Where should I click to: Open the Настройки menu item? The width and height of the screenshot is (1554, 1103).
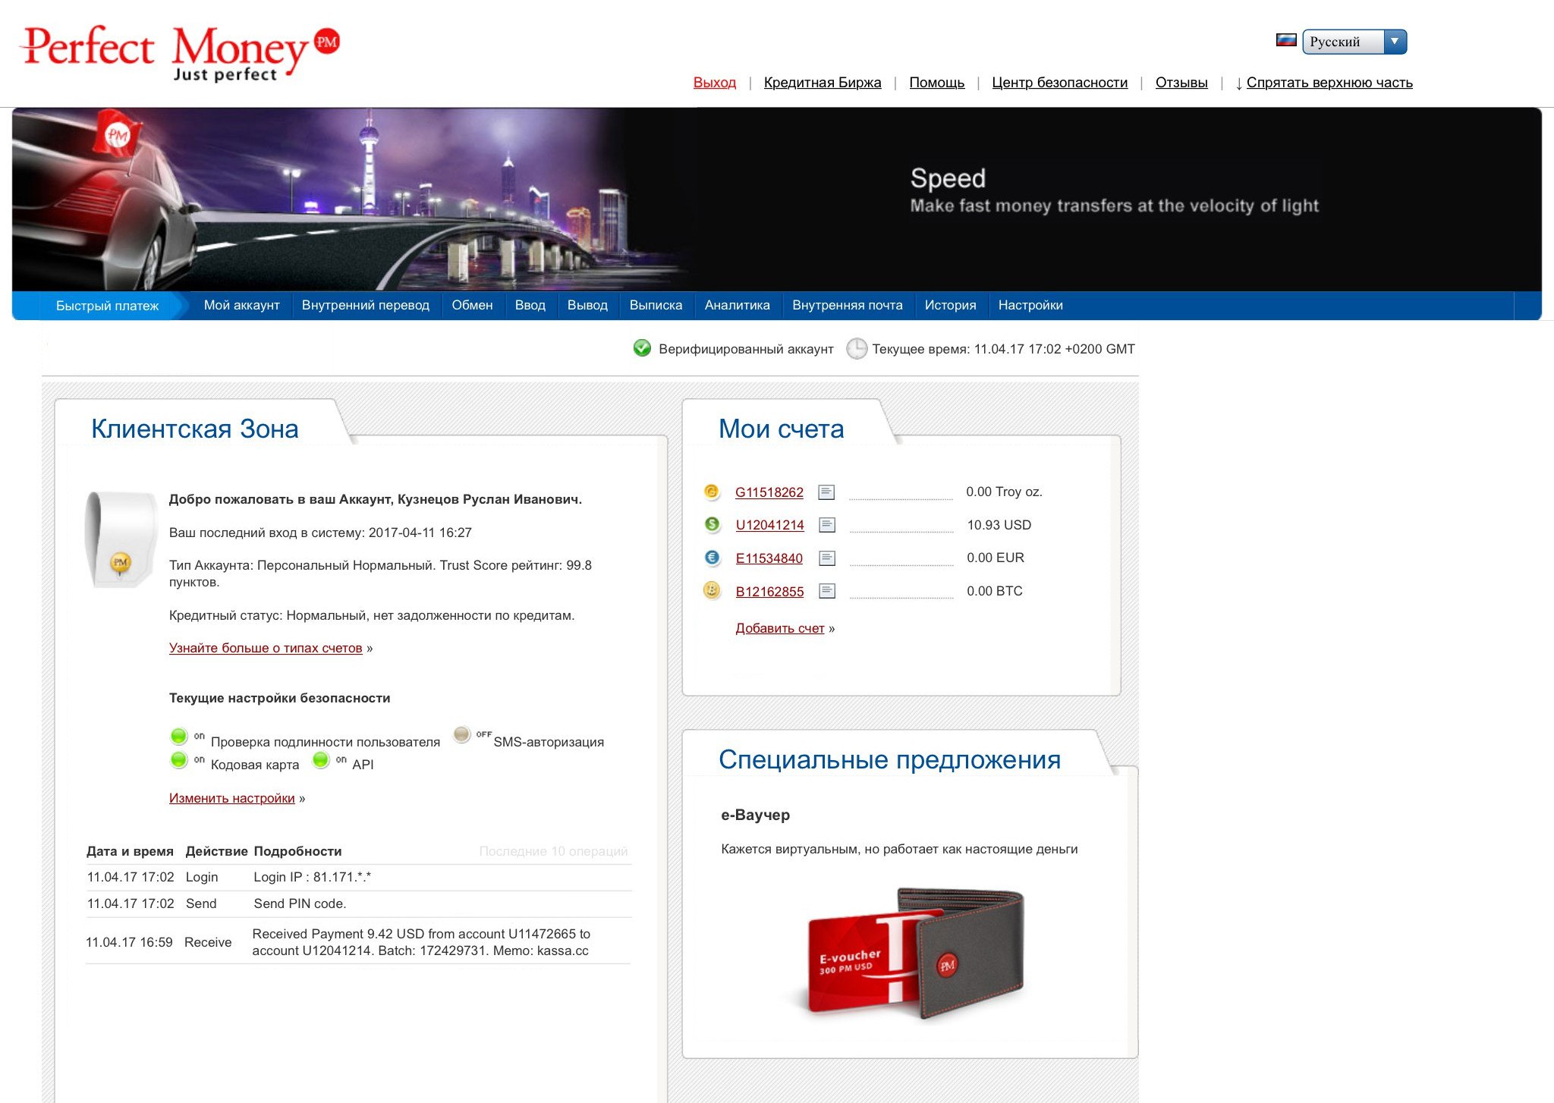(1030, 305)
